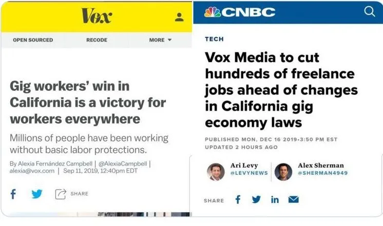This screenshot has height=226, width=383.
Task: Share CNBC article on Facebook
Action: (238, 200)
